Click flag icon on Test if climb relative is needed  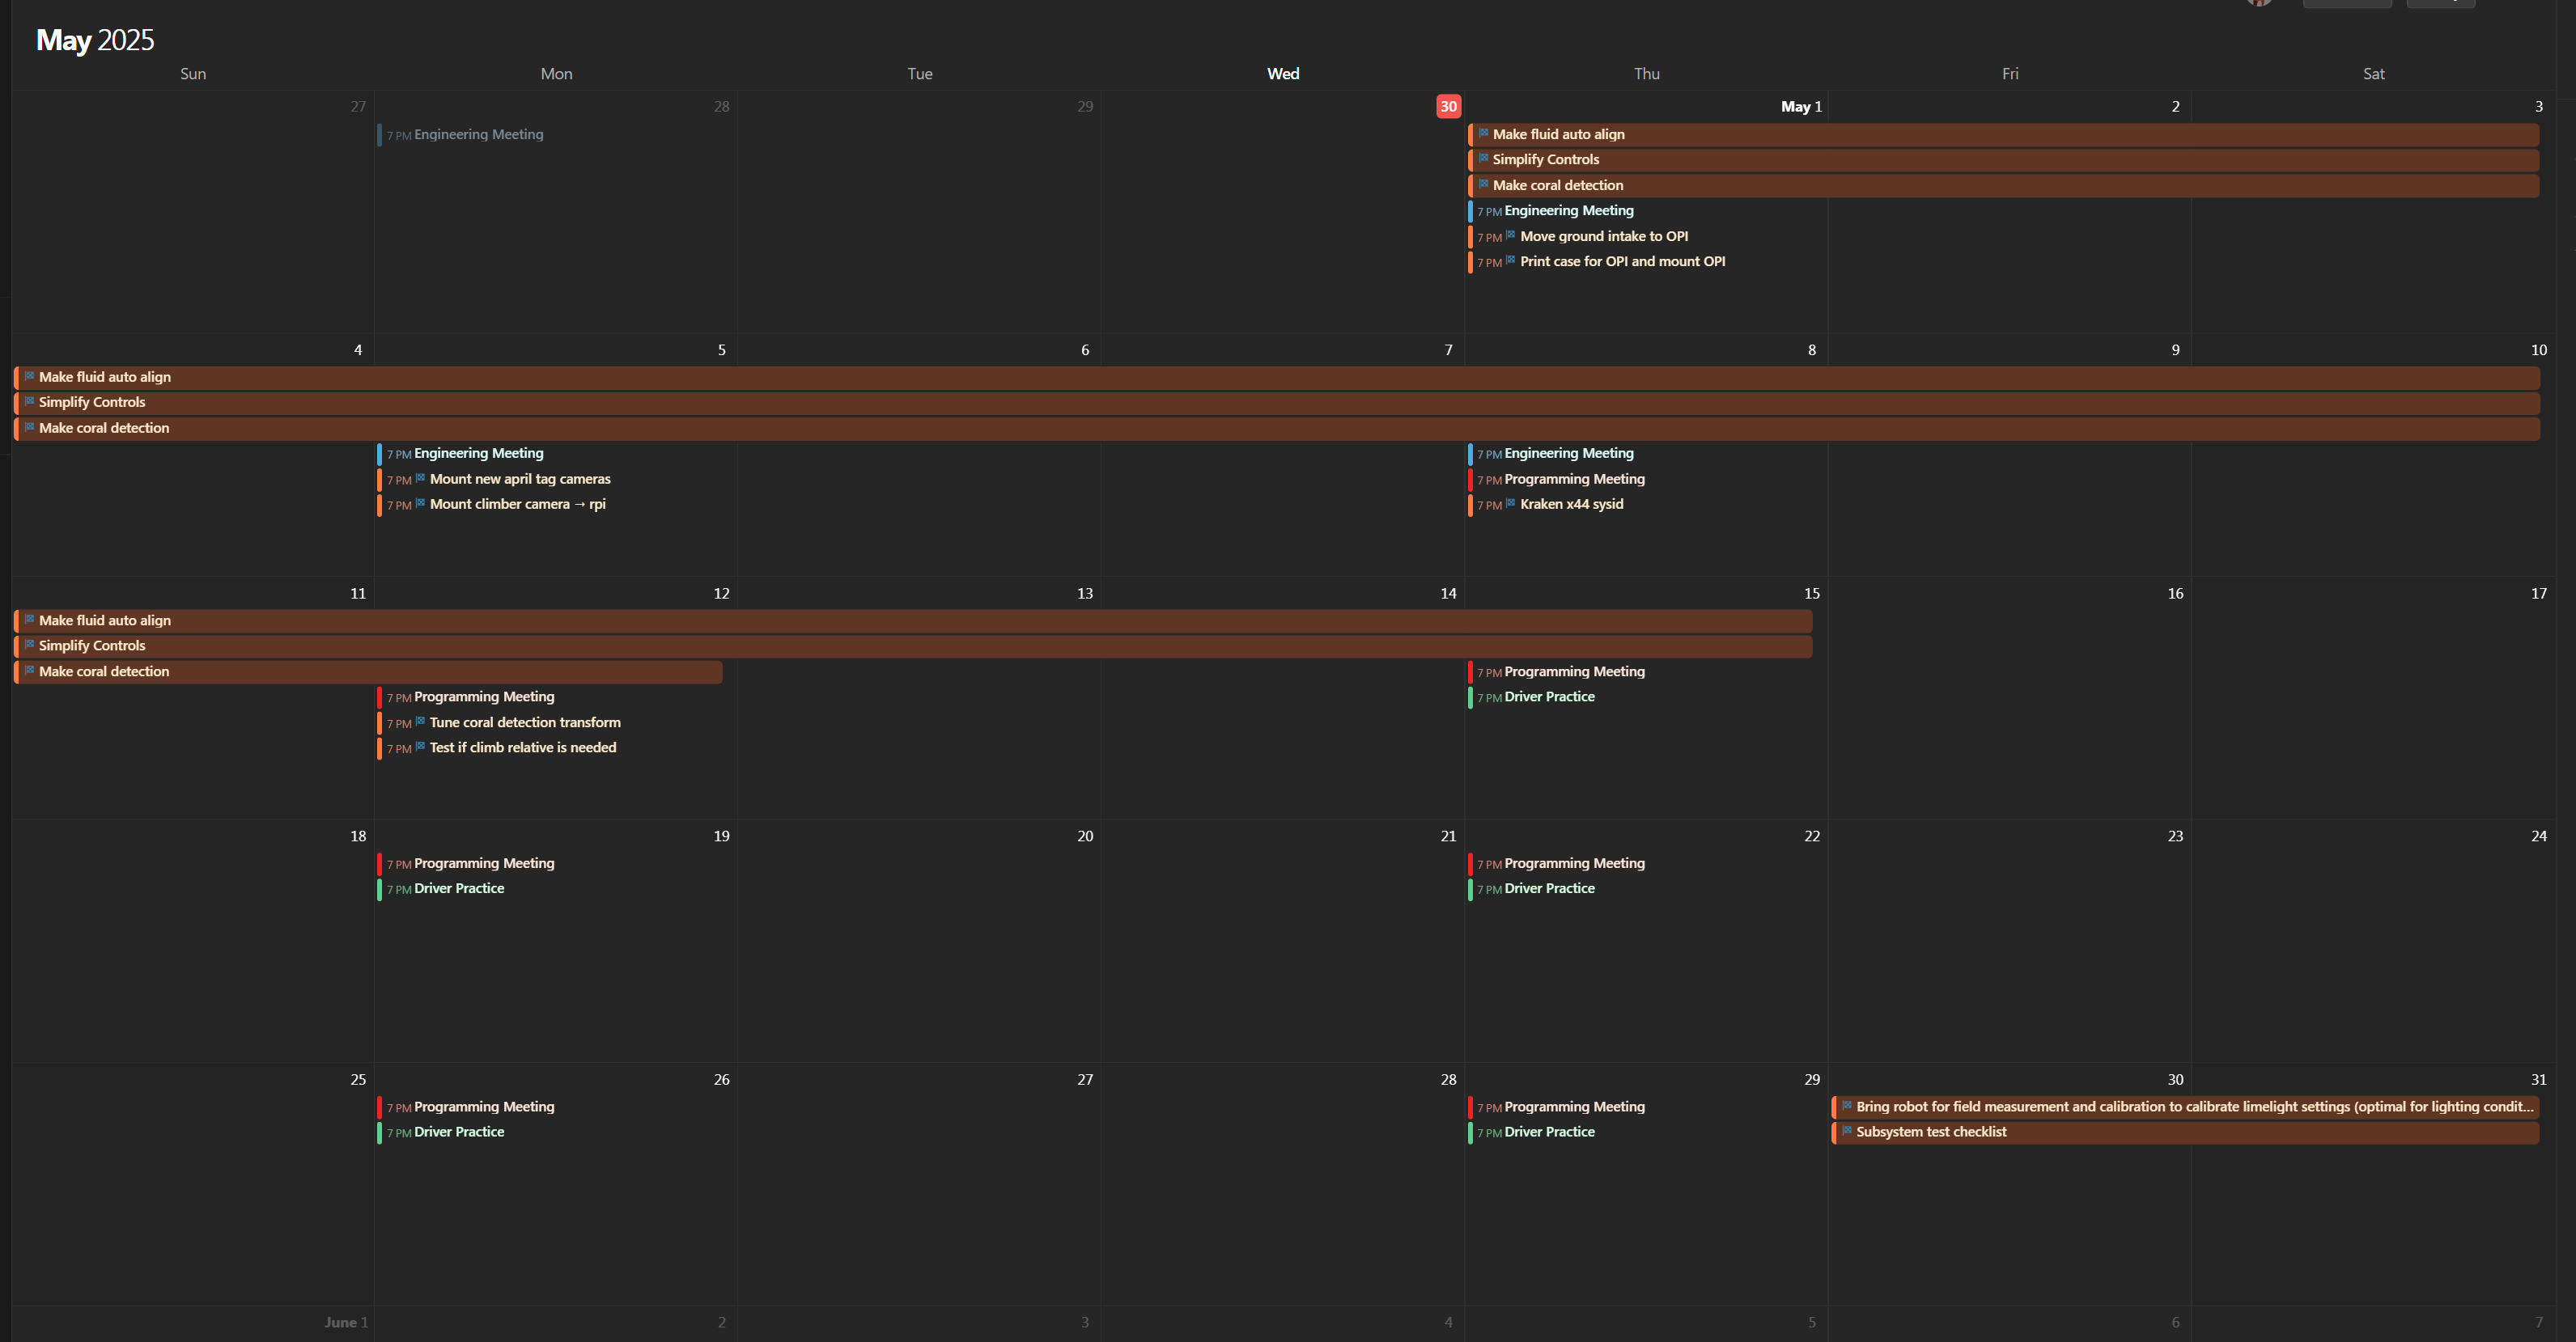coord(420,747)
